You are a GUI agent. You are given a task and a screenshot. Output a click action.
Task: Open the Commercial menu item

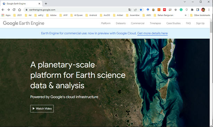[x=137, y=23]
